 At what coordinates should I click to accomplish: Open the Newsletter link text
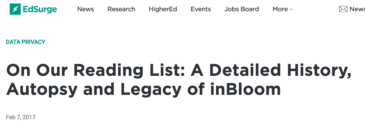[x=357, y=9]
